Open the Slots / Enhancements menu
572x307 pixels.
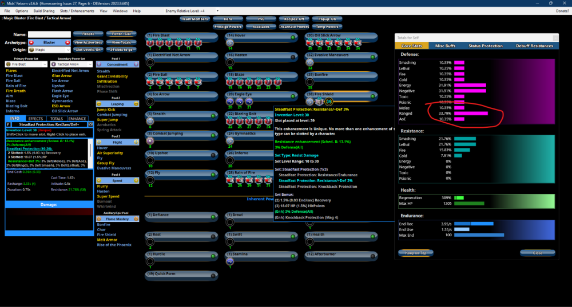tap(77, 11)
